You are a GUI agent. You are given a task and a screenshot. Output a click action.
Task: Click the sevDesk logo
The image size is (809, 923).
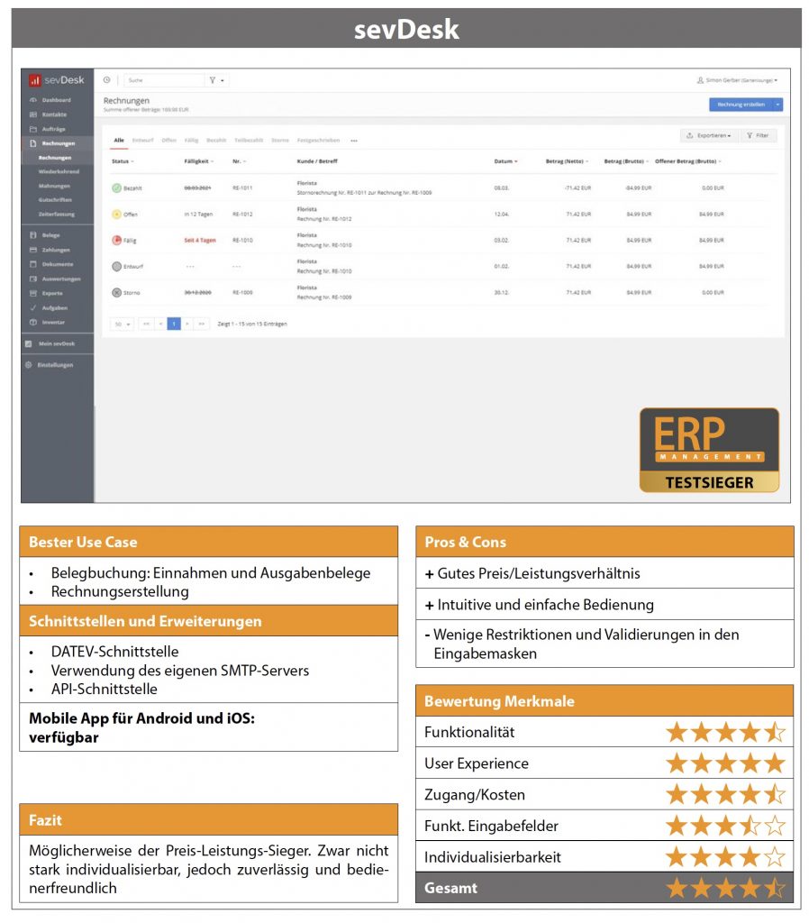click(x=57, y=80)
